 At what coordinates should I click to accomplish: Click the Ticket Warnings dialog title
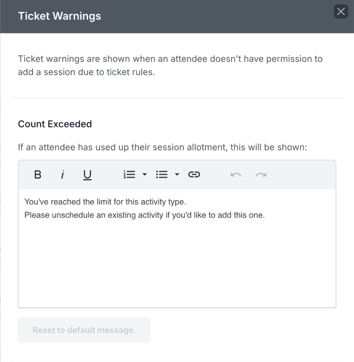coord(59,16)
